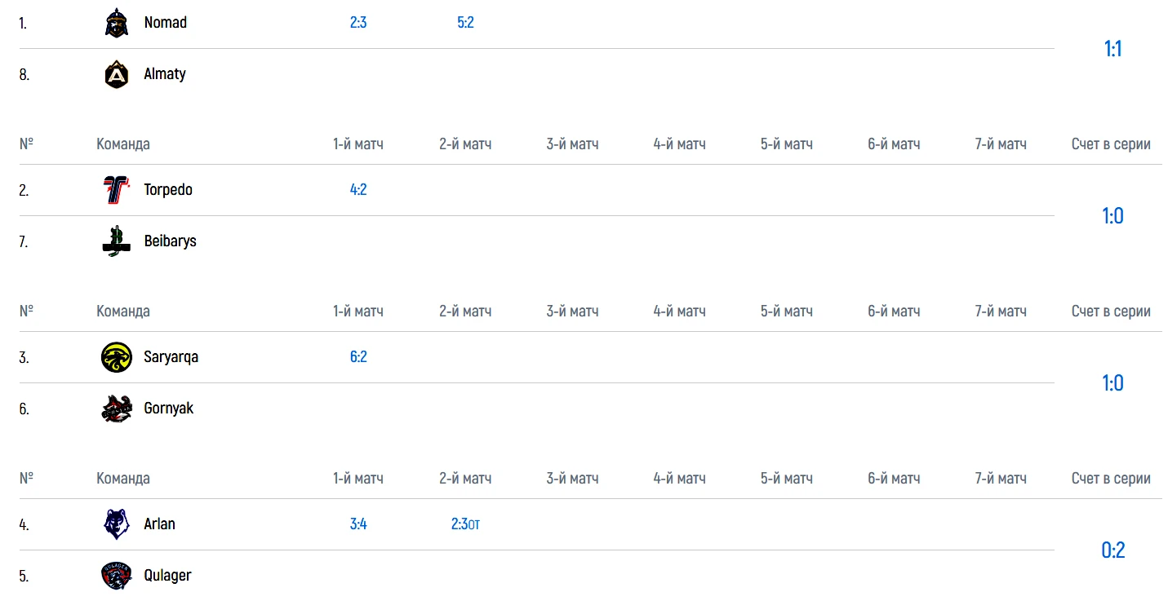Screen dimensions: 1168x601
Task: Open Torpedo first match score 4:2
Action: click(358, 190)
